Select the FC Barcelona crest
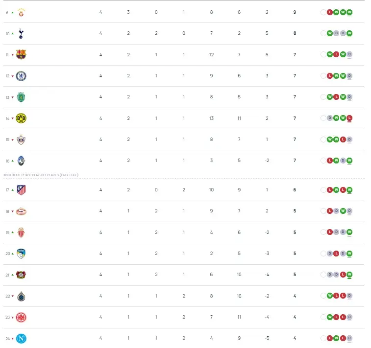Viewport: 371px width, 348px height. point(21,54)
